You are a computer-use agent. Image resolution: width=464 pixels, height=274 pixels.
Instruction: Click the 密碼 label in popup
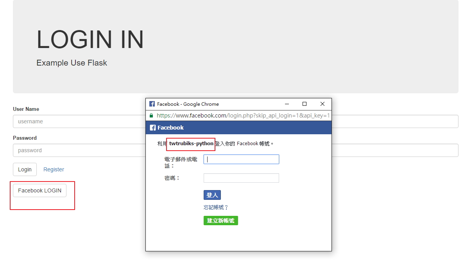[172, 178]
